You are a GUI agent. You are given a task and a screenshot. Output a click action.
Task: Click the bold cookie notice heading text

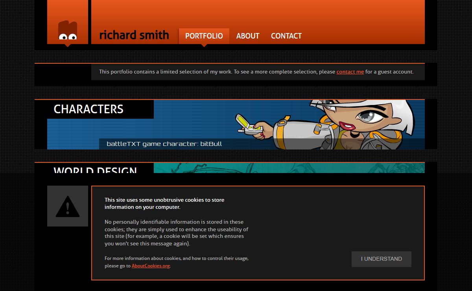tap(164, 203)
